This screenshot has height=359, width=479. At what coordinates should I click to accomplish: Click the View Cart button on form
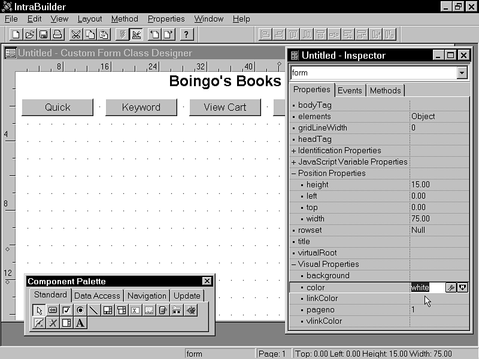coord(225,107)
